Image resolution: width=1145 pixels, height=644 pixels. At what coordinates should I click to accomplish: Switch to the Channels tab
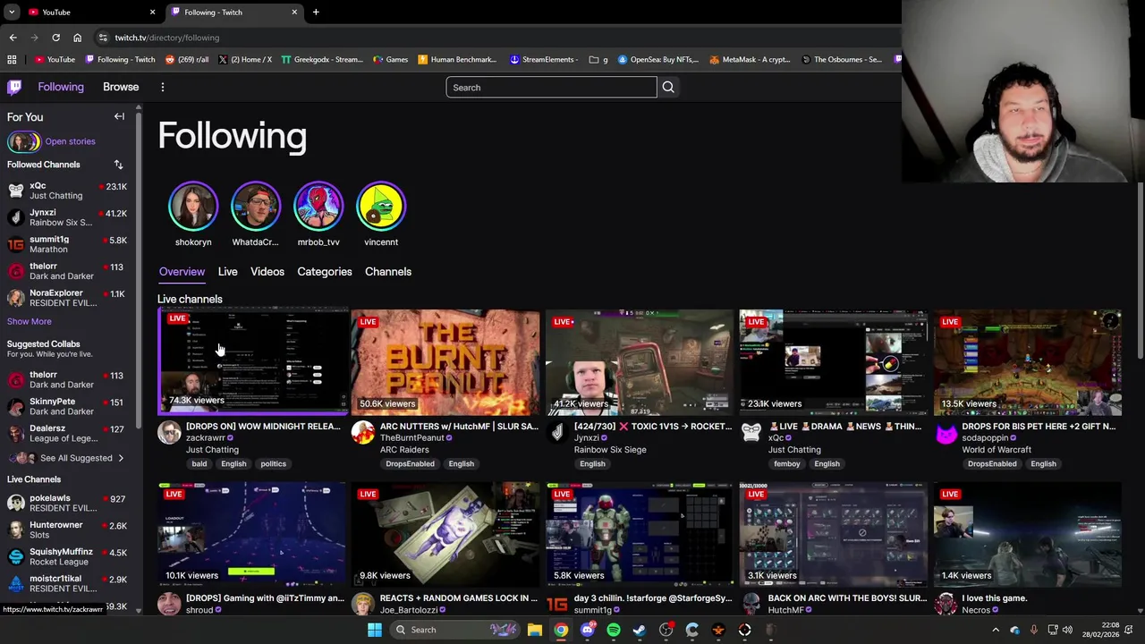(x=388, y=272)
